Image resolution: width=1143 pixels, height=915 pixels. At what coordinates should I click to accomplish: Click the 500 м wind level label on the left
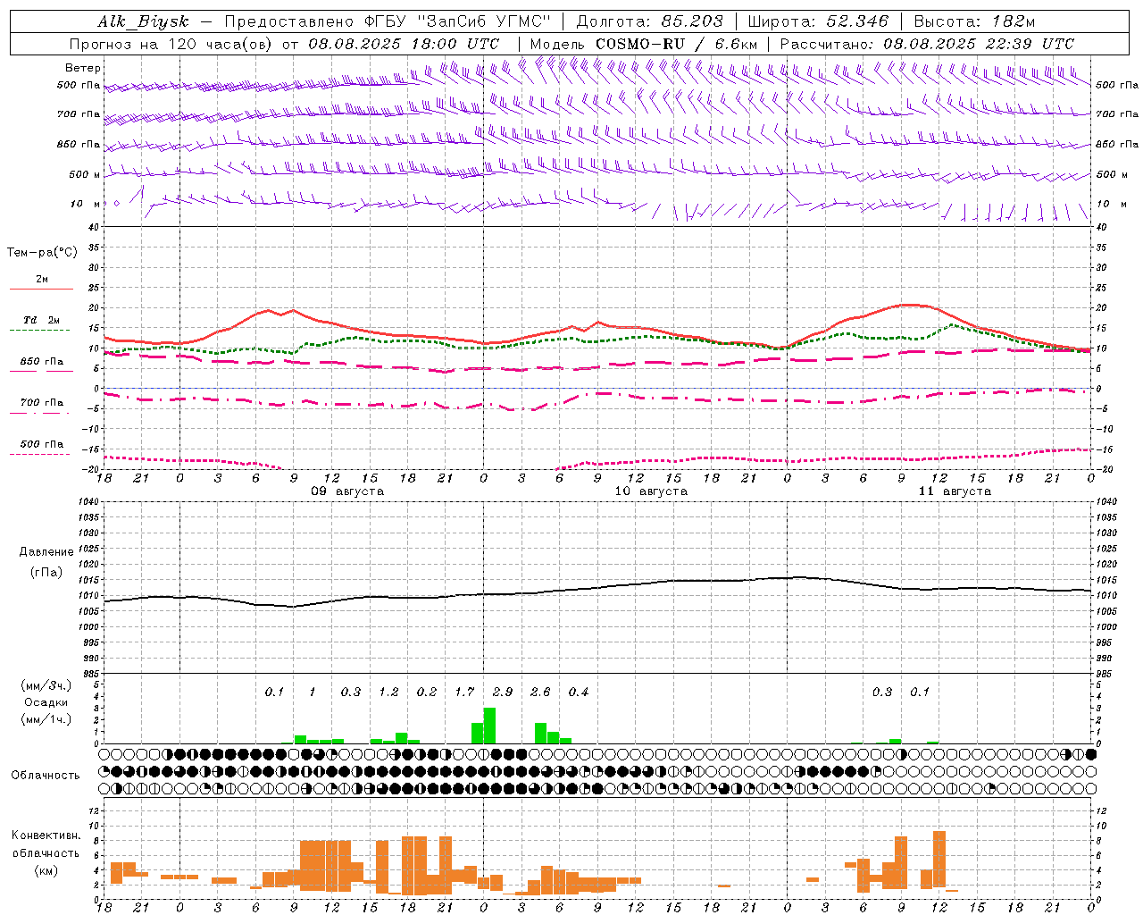[x=85, y=174]
